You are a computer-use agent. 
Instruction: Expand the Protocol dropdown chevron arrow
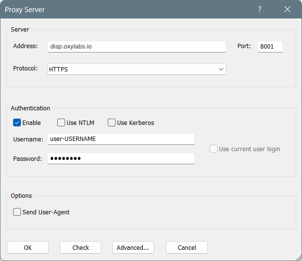click(221, 69)
